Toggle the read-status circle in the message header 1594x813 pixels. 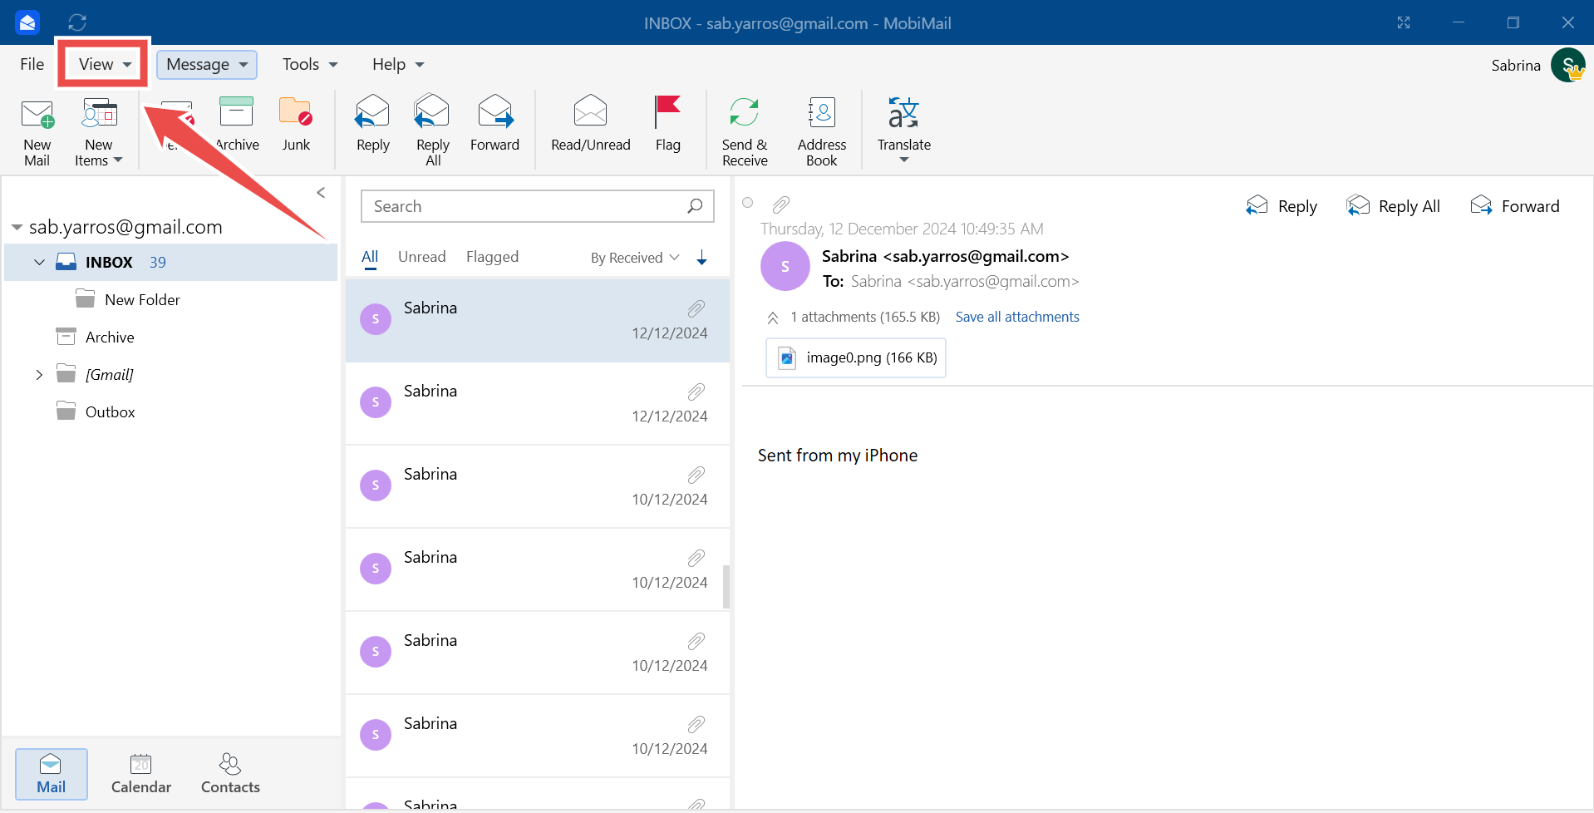pos(748,202)
